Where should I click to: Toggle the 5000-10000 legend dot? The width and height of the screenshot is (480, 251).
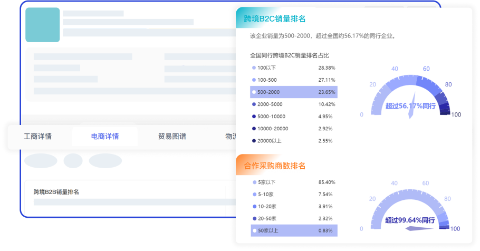point(254,117)
